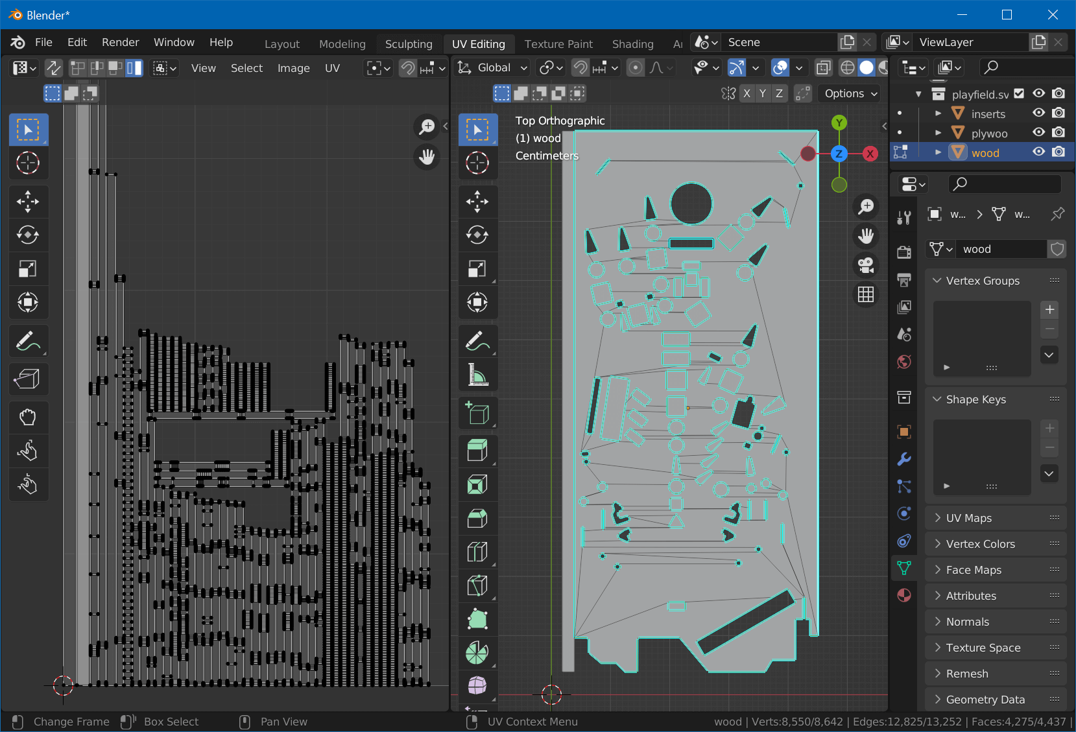The height and width of the screenshot is (732, 1076).
Task: Select the Extrude Region tool
Action: pos(478,451)
